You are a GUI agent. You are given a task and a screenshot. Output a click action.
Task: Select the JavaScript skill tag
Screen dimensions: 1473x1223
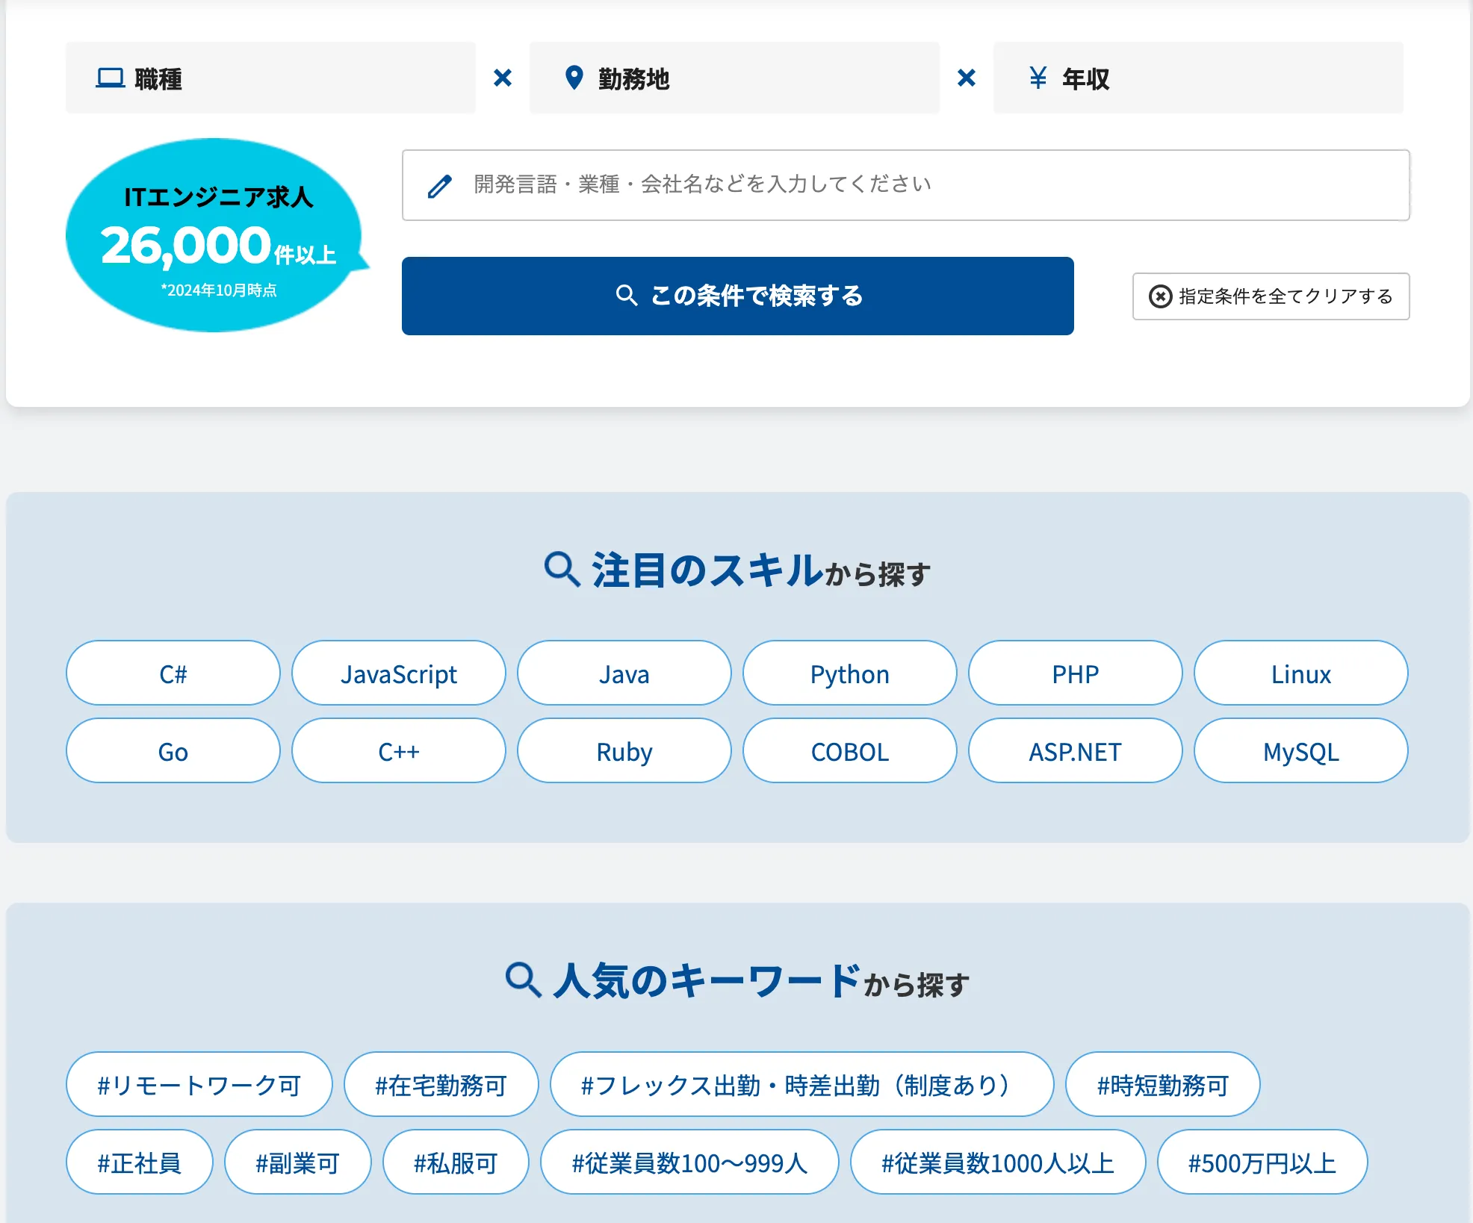coord(399,673)
